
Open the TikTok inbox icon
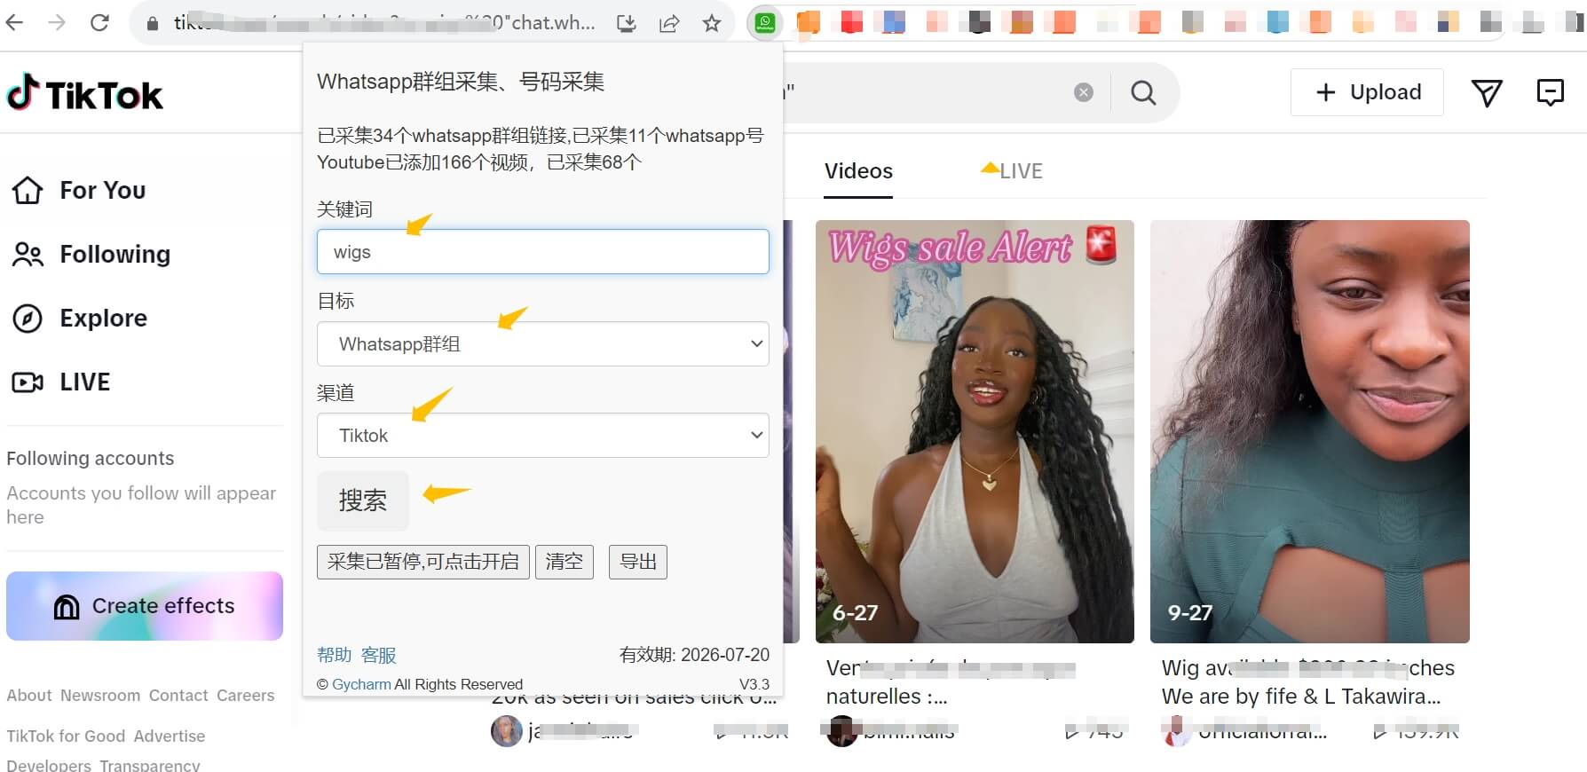[x=1550, y=92]
